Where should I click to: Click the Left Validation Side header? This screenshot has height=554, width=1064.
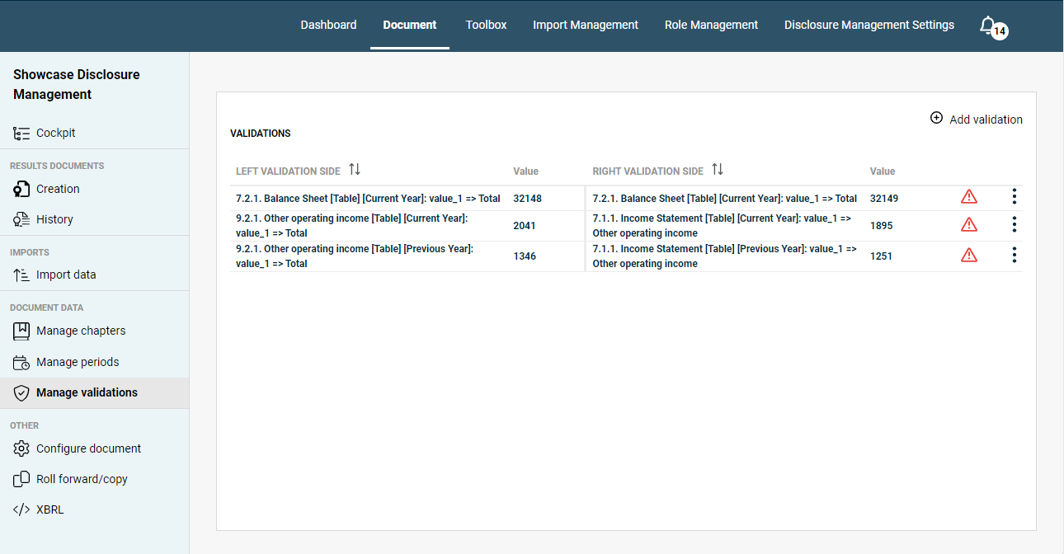pyautogui.click(x=288, y=171)
